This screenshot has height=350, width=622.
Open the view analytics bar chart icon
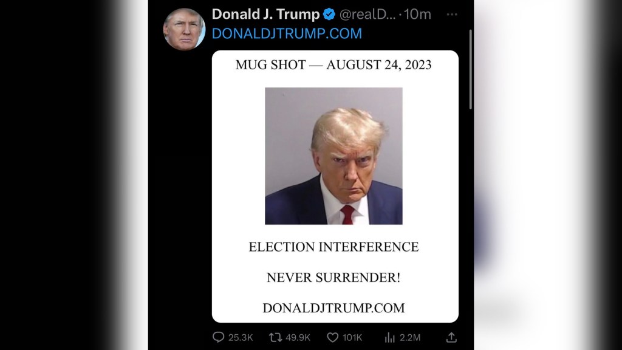390,337
